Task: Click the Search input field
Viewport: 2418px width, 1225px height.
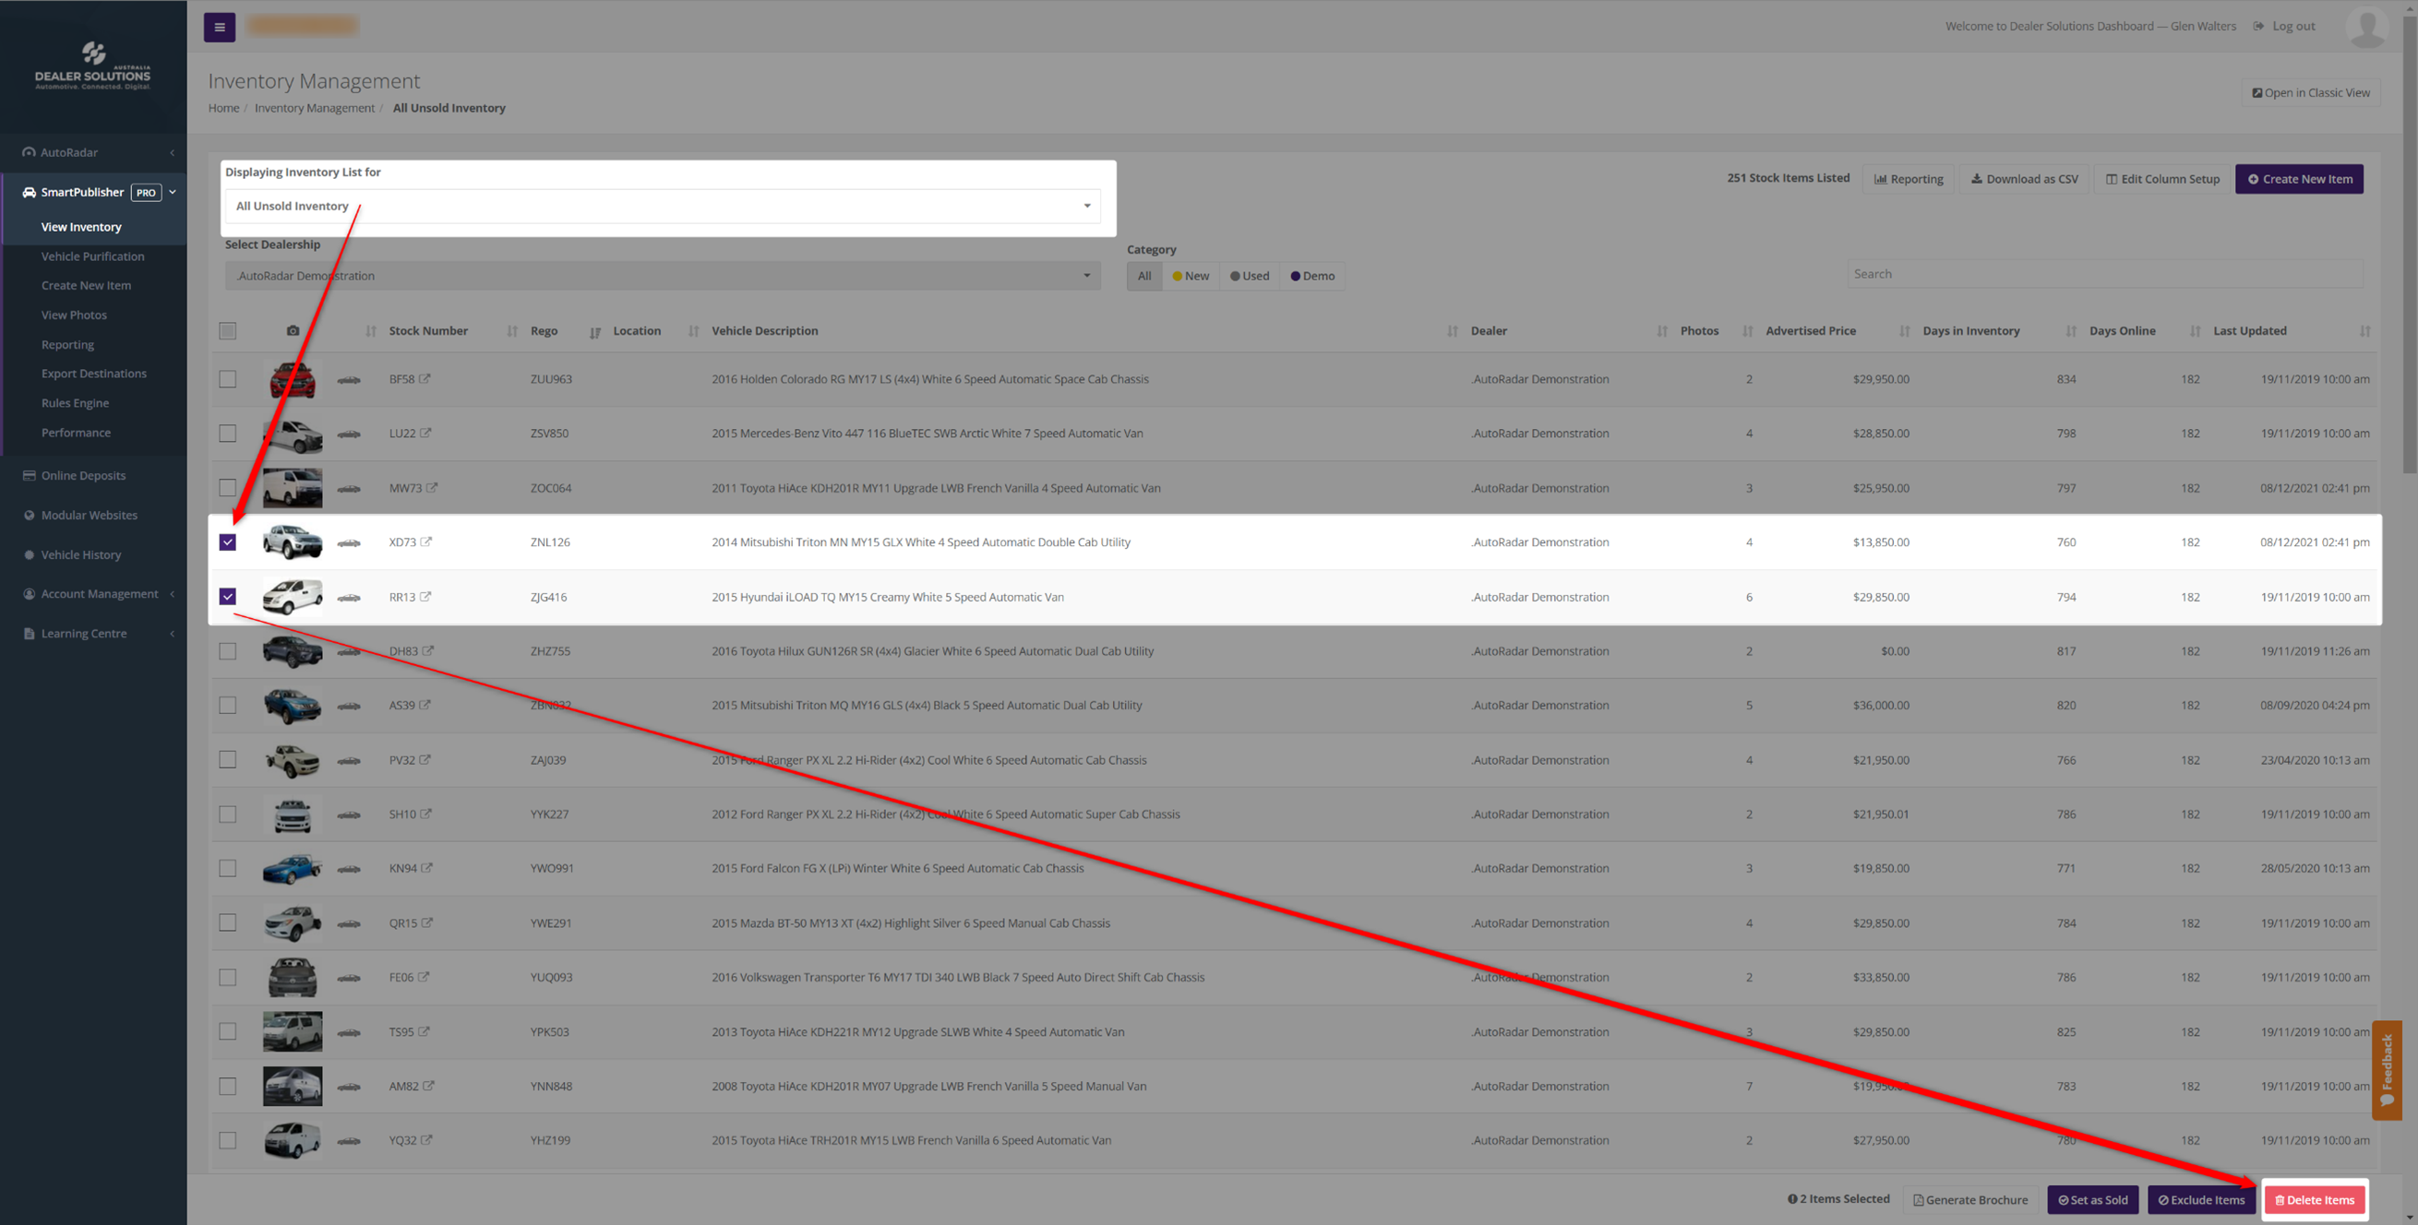Action: 2105,274
